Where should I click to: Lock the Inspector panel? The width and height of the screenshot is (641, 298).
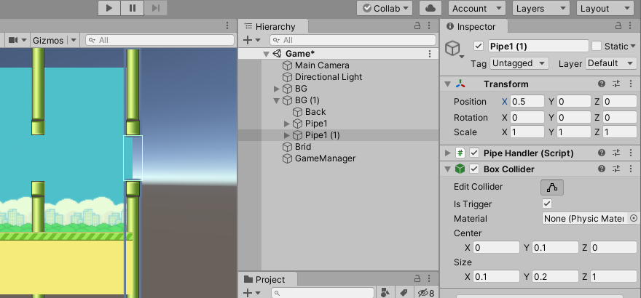point(618,26)
